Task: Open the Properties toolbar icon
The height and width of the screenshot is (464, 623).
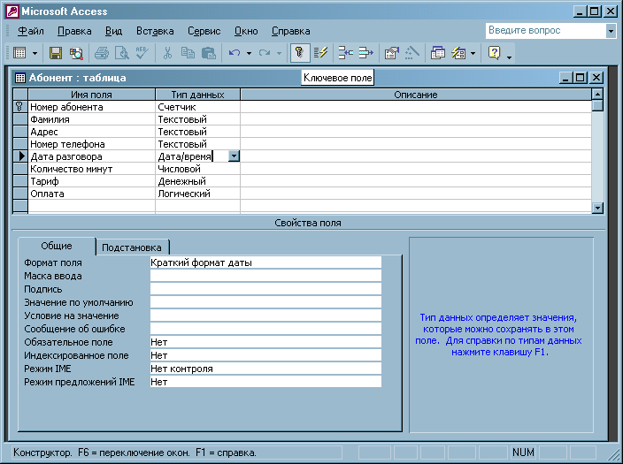Action: pyautogui.click(x=391, y=53)
